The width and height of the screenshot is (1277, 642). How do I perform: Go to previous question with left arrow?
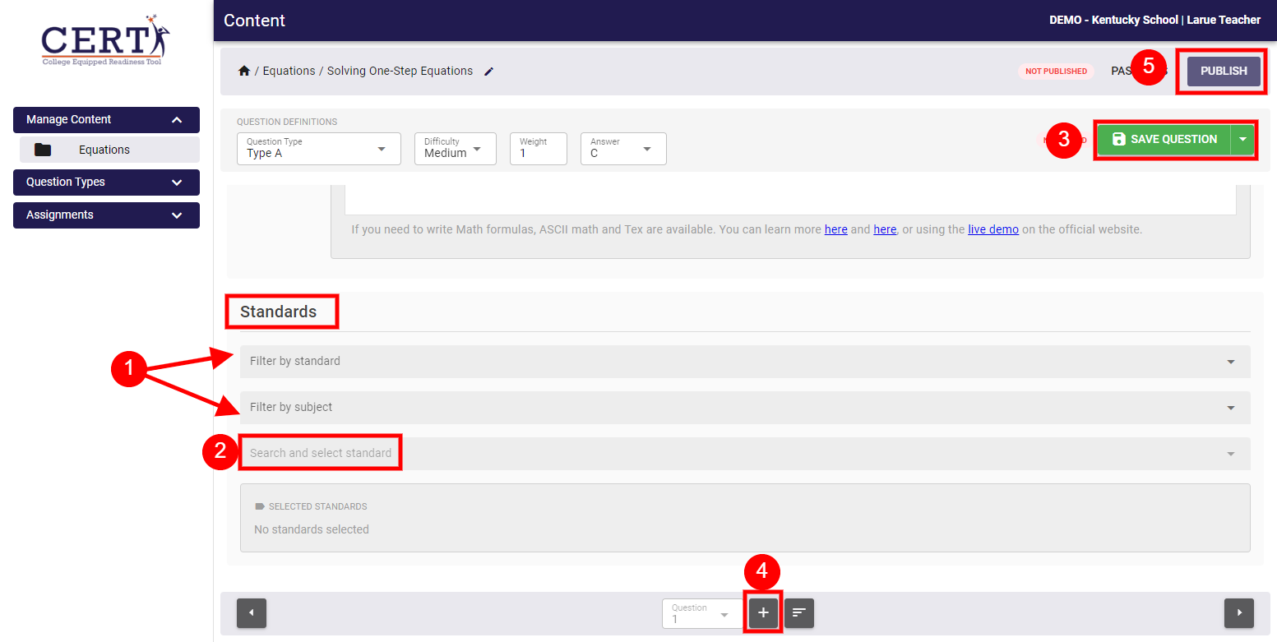(252, 613)
